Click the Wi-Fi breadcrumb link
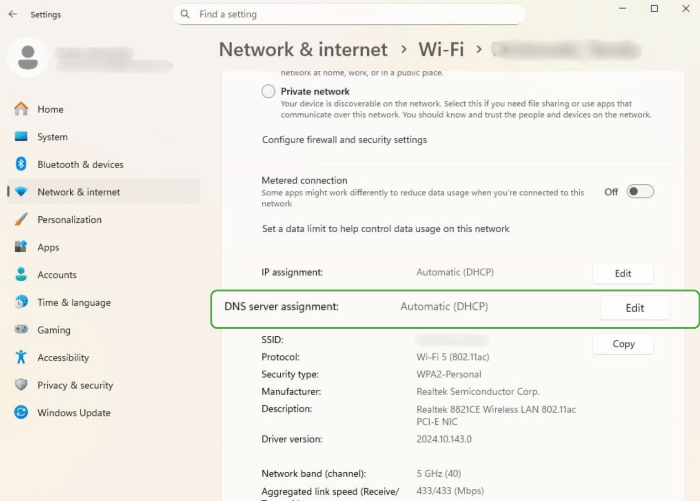Screen dimensions: 700x501 [441, 49]
